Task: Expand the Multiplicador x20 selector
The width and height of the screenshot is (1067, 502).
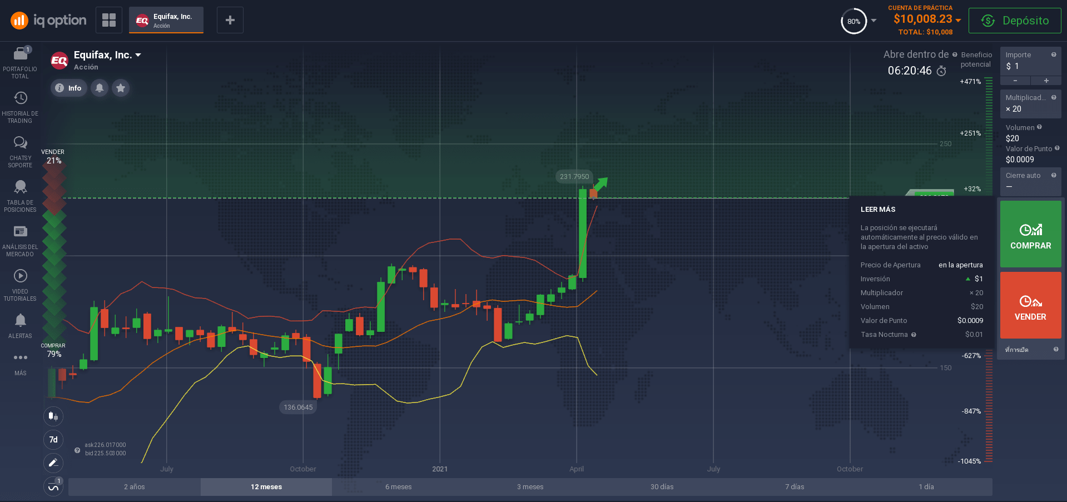Action: [x=1030, y=104]
